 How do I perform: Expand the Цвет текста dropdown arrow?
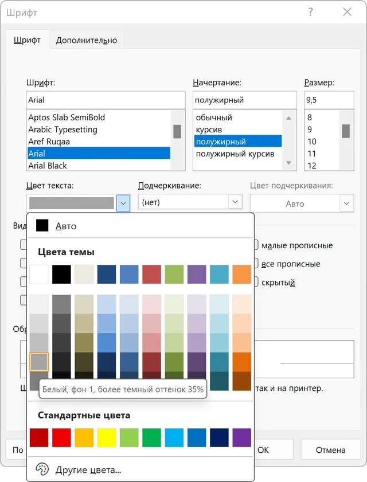123,203
